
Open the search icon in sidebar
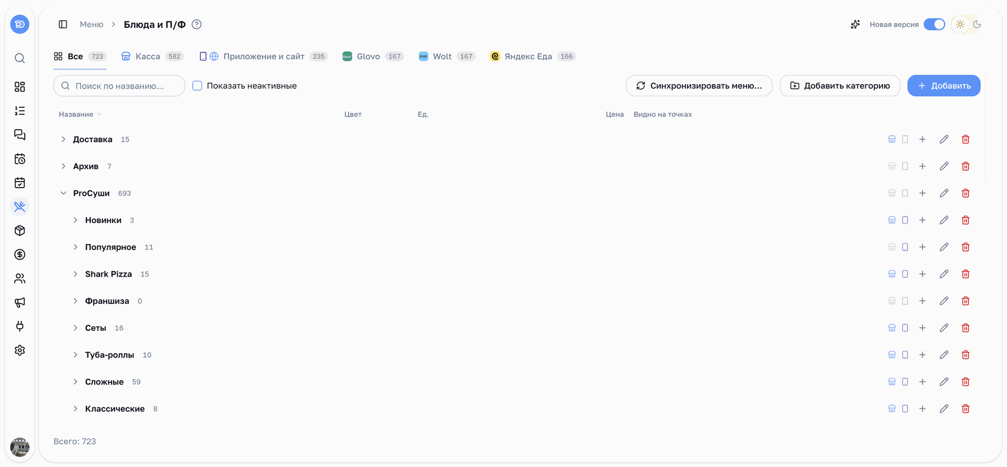click(x=20, y=58)
